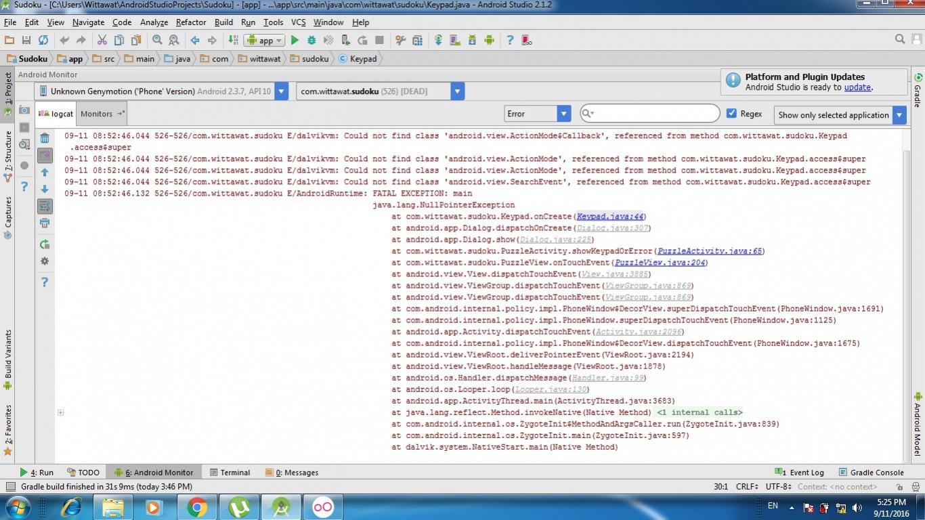Run app with green play icon

(295, 41)
